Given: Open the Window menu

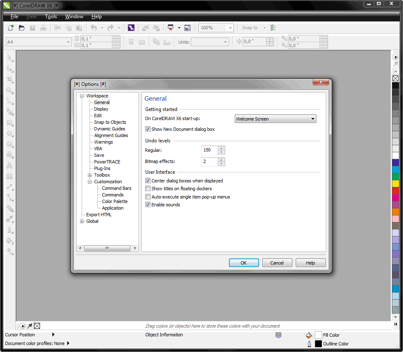Looking at the screenshot, I should point(74,17).
